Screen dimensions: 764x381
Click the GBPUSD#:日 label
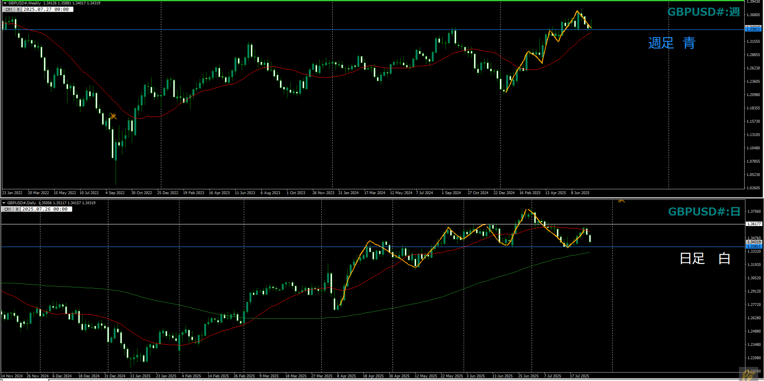(x=704, y=211)
